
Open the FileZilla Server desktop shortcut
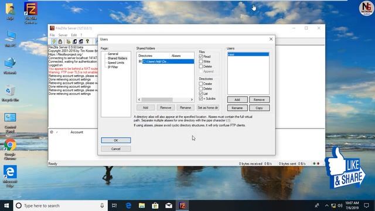click(30, 13)
